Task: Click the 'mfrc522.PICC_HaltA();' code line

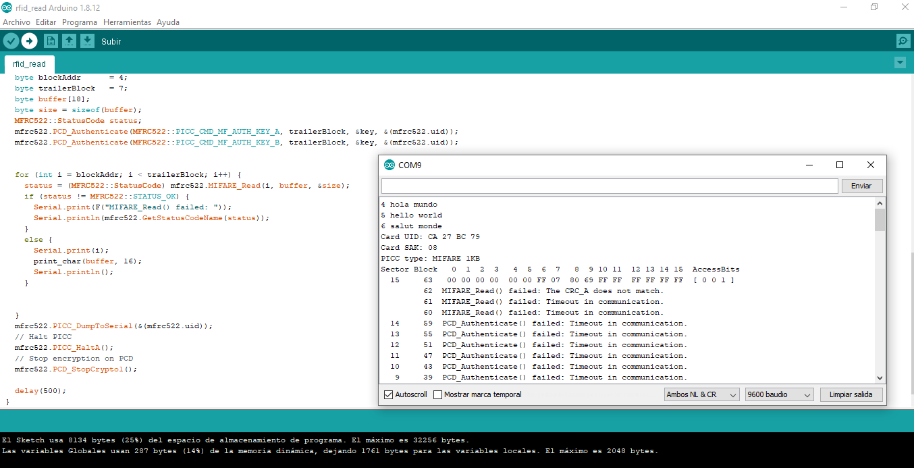Action: tap(64, 348)
